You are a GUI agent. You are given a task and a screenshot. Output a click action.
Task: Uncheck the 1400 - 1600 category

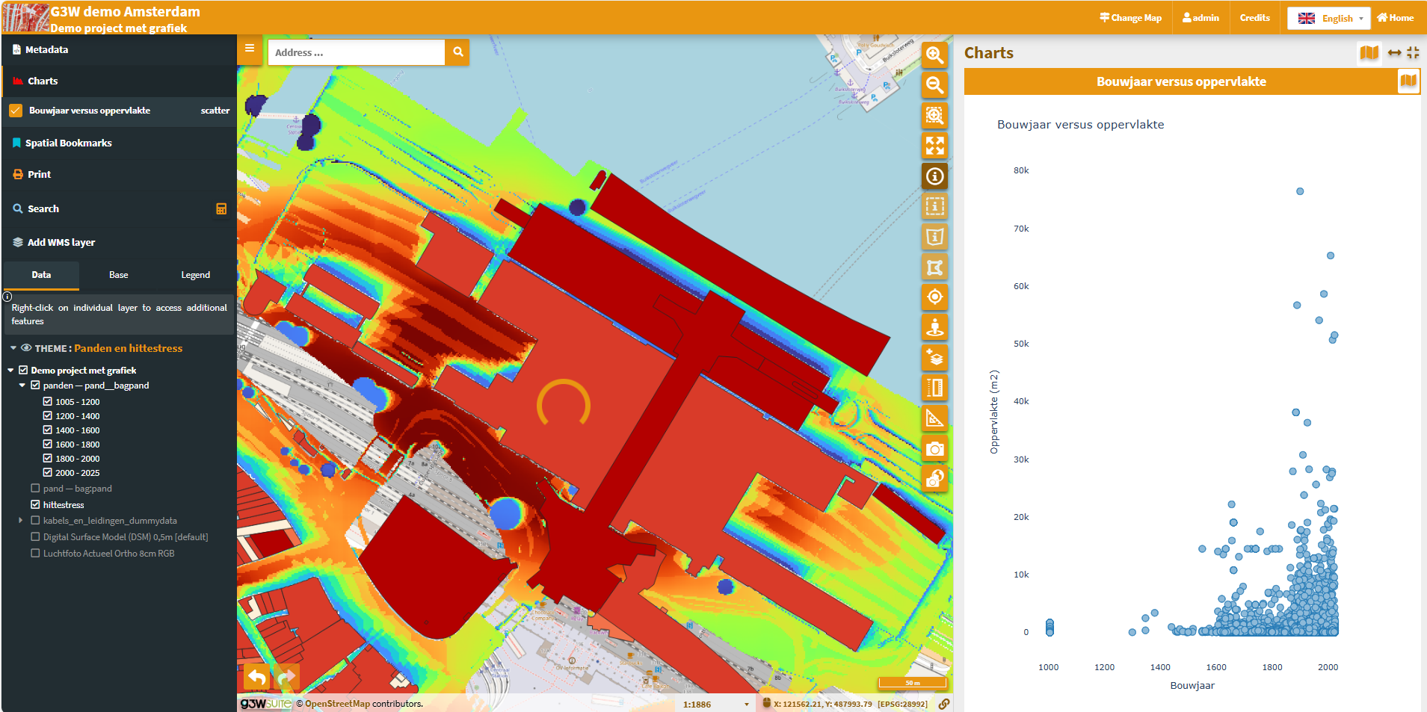point(48,430)
